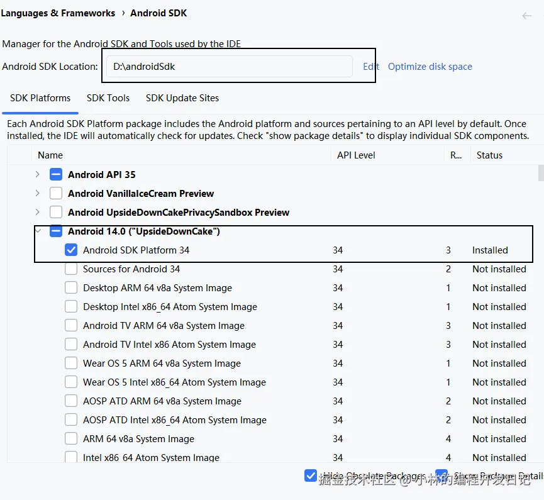The image size is (544, 500).
Task: Check Android TV Intel x86 Atom System Image
Action: tap(71, 344)
